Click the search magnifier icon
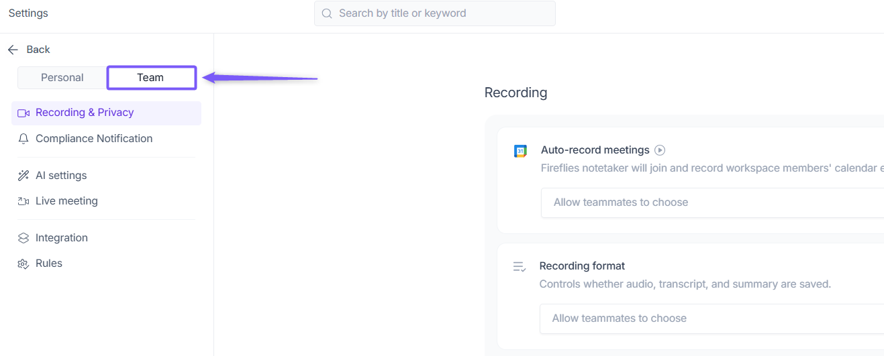The width and height of the screenshot is (884, 356). tap(327, 13)
